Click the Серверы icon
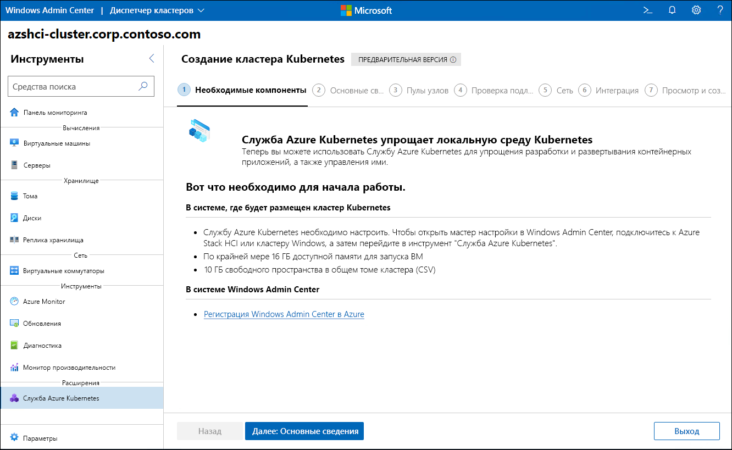The width and height of the screenshot is (732, 450). tap(14, 165)
